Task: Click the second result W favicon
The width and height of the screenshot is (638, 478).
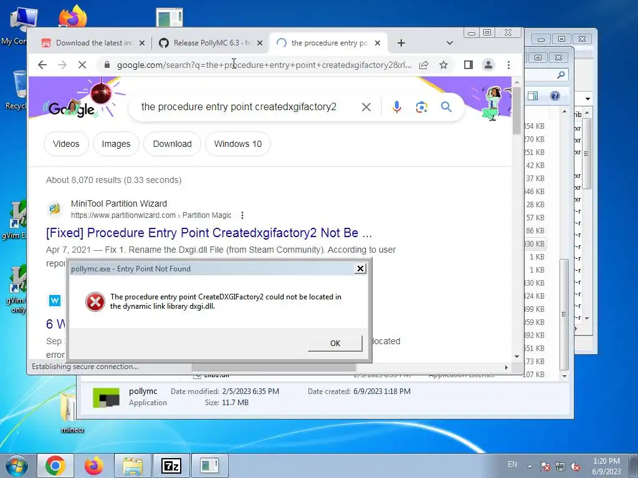Action: tap(55, 301)
